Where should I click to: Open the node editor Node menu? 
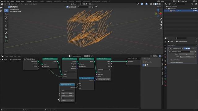[19, 56]
